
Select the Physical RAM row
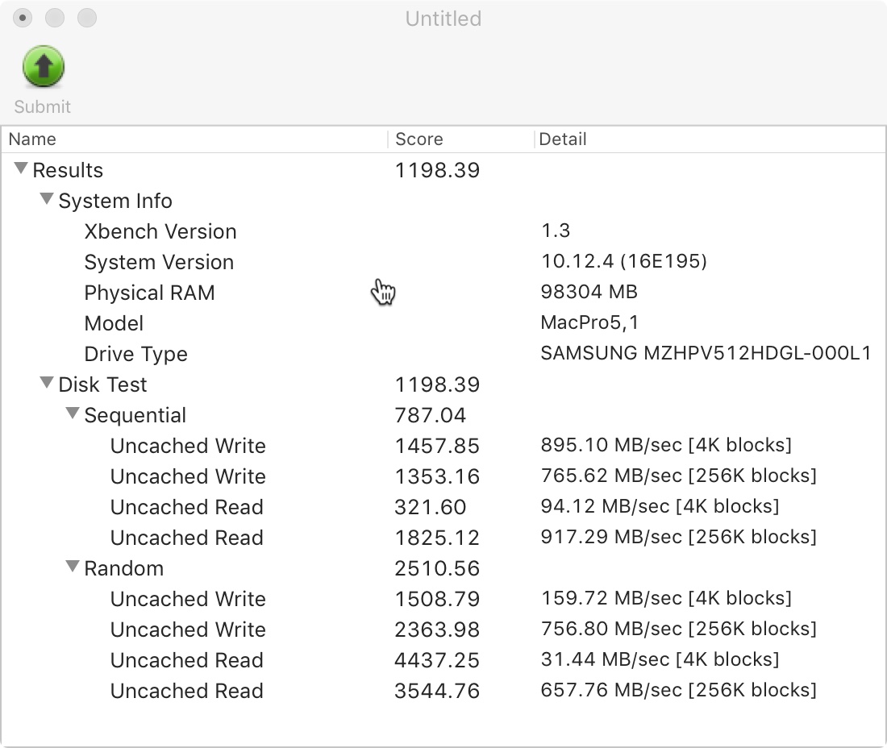point(149,293)
